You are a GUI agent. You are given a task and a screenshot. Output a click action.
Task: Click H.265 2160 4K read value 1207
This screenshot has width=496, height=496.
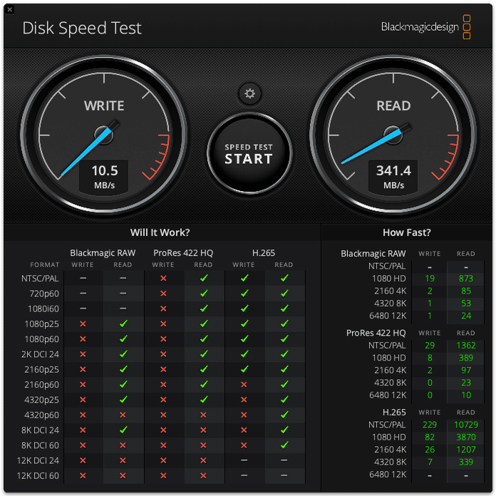466,450
